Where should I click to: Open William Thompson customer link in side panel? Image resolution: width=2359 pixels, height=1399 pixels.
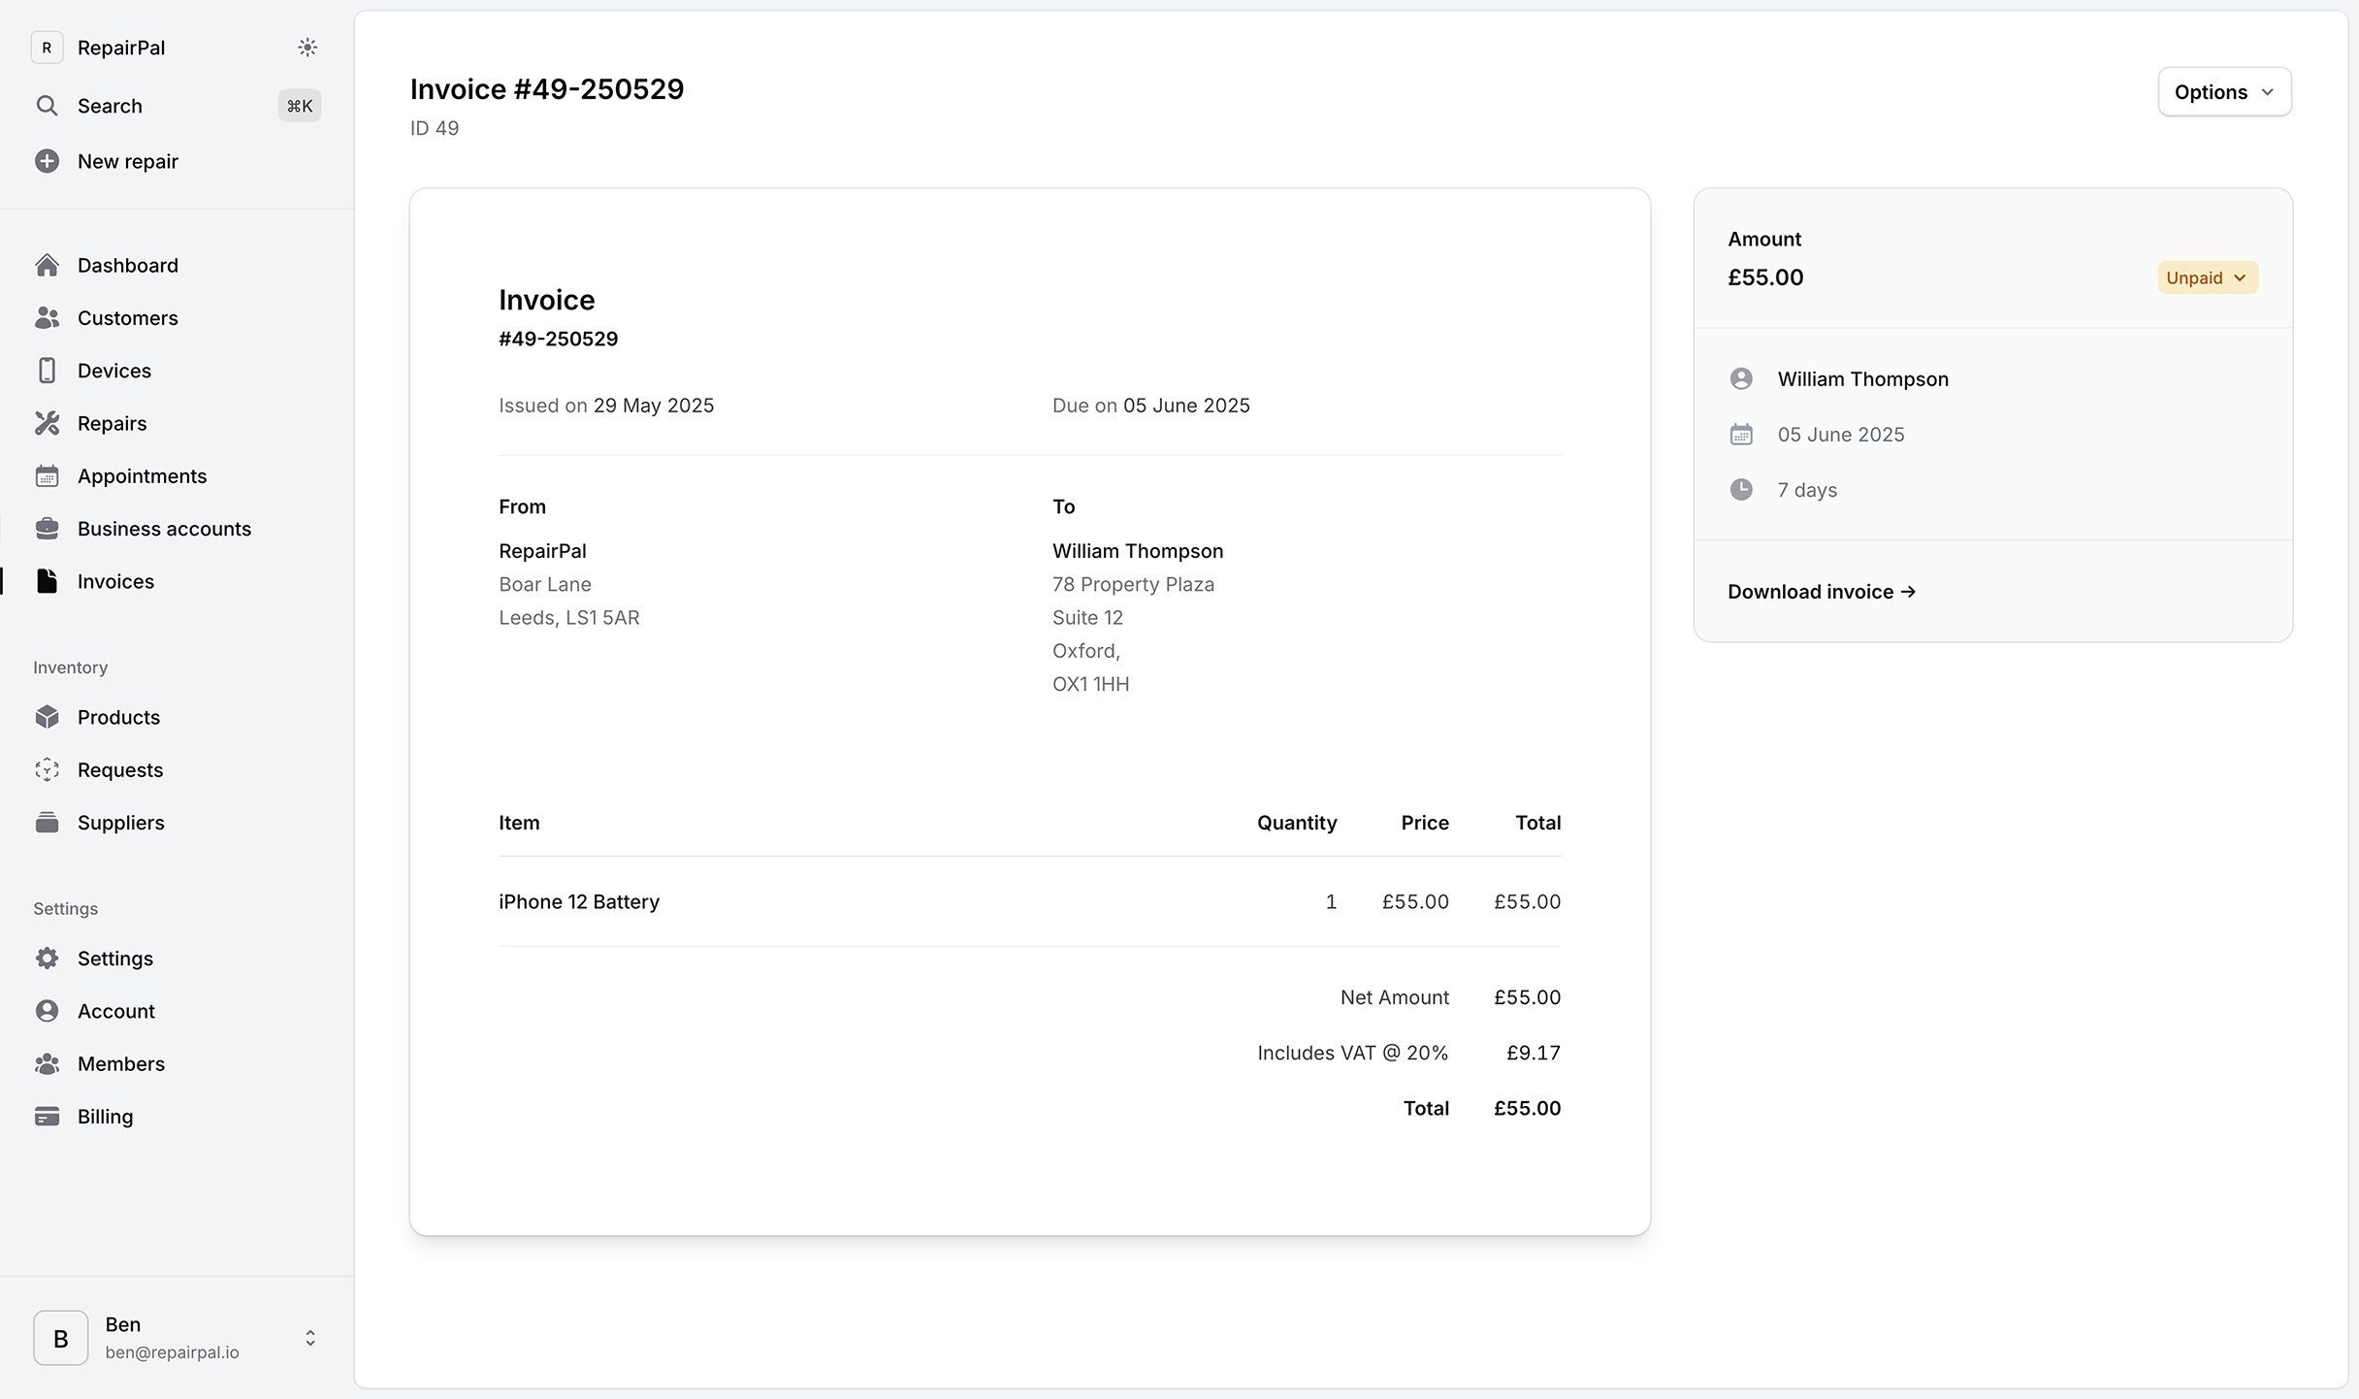coord(1862,378)
